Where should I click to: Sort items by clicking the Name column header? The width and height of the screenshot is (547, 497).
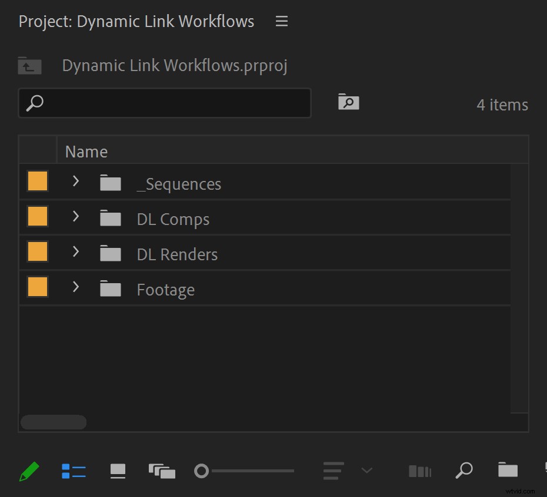tap(86, 151)
